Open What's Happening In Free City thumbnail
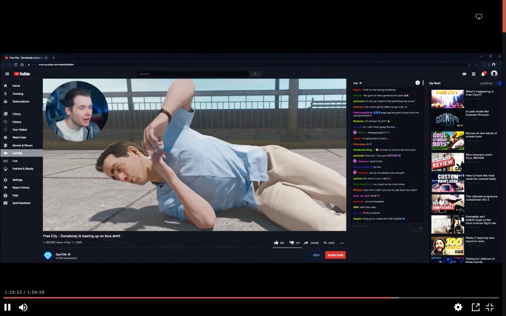Screen dimensions: 506x316 (447, 99)
